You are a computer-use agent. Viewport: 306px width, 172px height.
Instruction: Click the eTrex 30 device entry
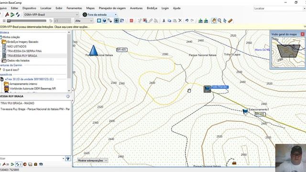30,79
